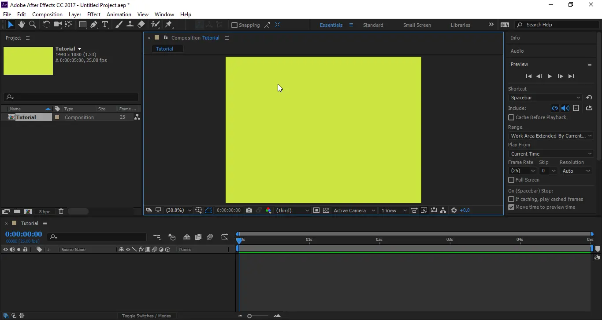Select the Brush tool

(x=119, y=25)
